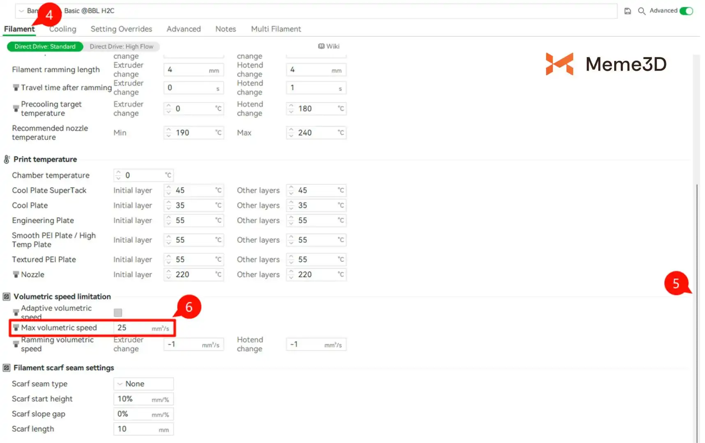Adjust the Chamber temperature stepper arrows
The image size is (705, 443).
tap(118, 176)
